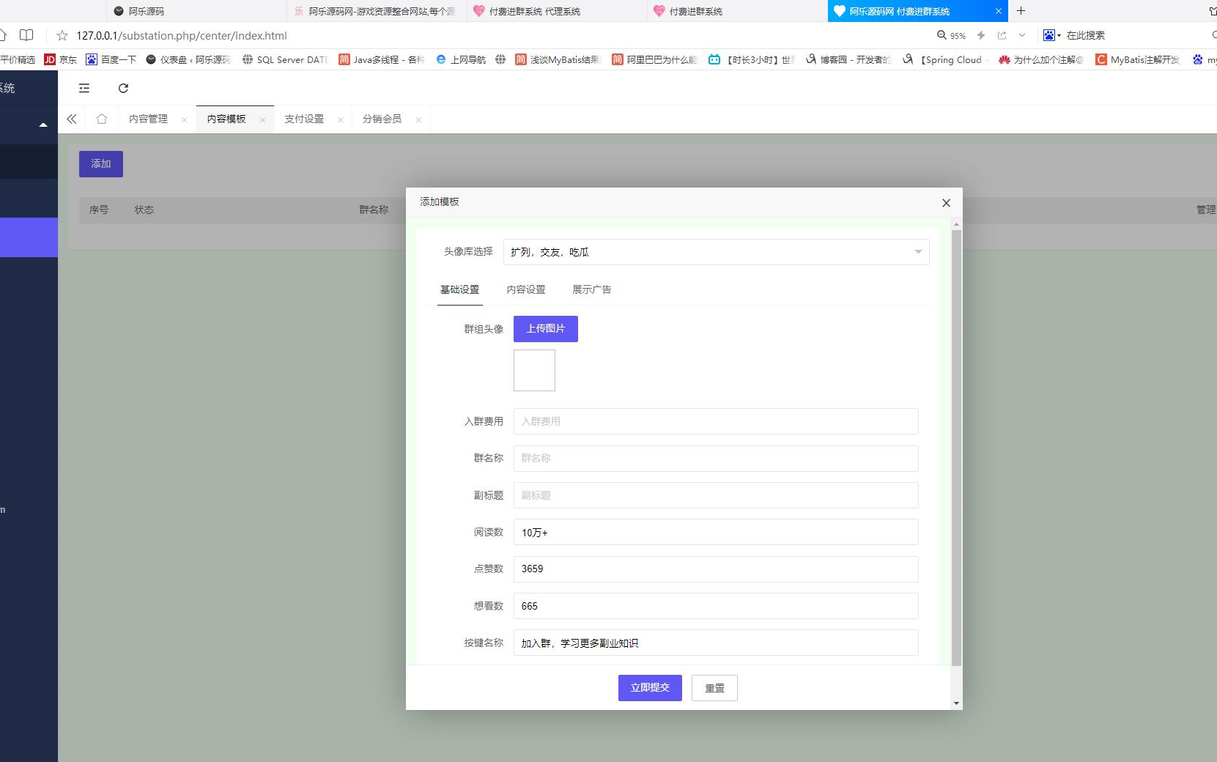Open the 头像库选择 dropdown
This screenshot has height=762, width=1217.
coord(716,252)
